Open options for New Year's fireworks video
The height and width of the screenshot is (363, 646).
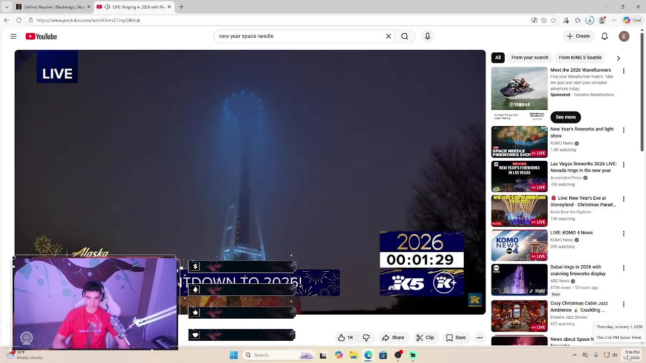pos(624,130)
